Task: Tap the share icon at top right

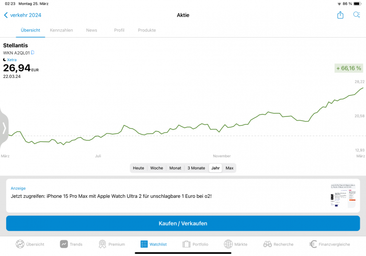Action: click(x=340, y=15)
